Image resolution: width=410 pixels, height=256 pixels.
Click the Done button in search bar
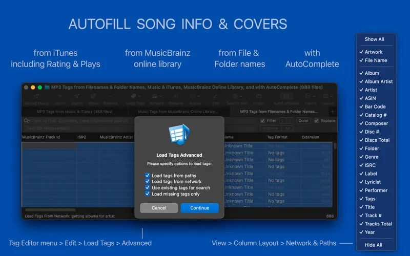[303, 120]
